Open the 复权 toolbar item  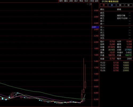[x=61, y=1]
